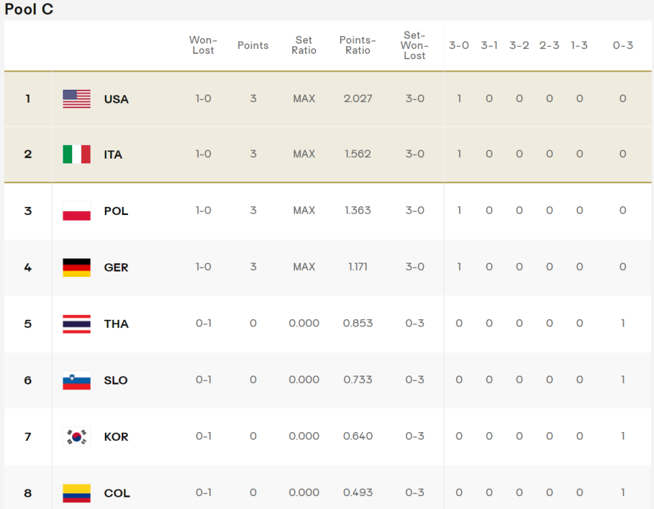Screen dimensions: 654x509
Task: Select the POL team name
Action: click(x=116, y=211)
